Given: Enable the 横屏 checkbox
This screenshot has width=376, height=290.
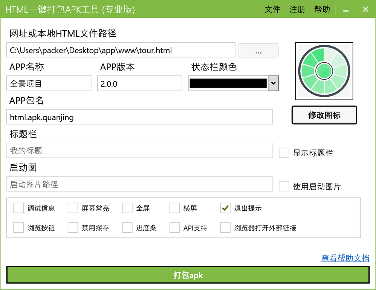Looking at the screenshot, I should pyautogui.click(x=175, y=208).
